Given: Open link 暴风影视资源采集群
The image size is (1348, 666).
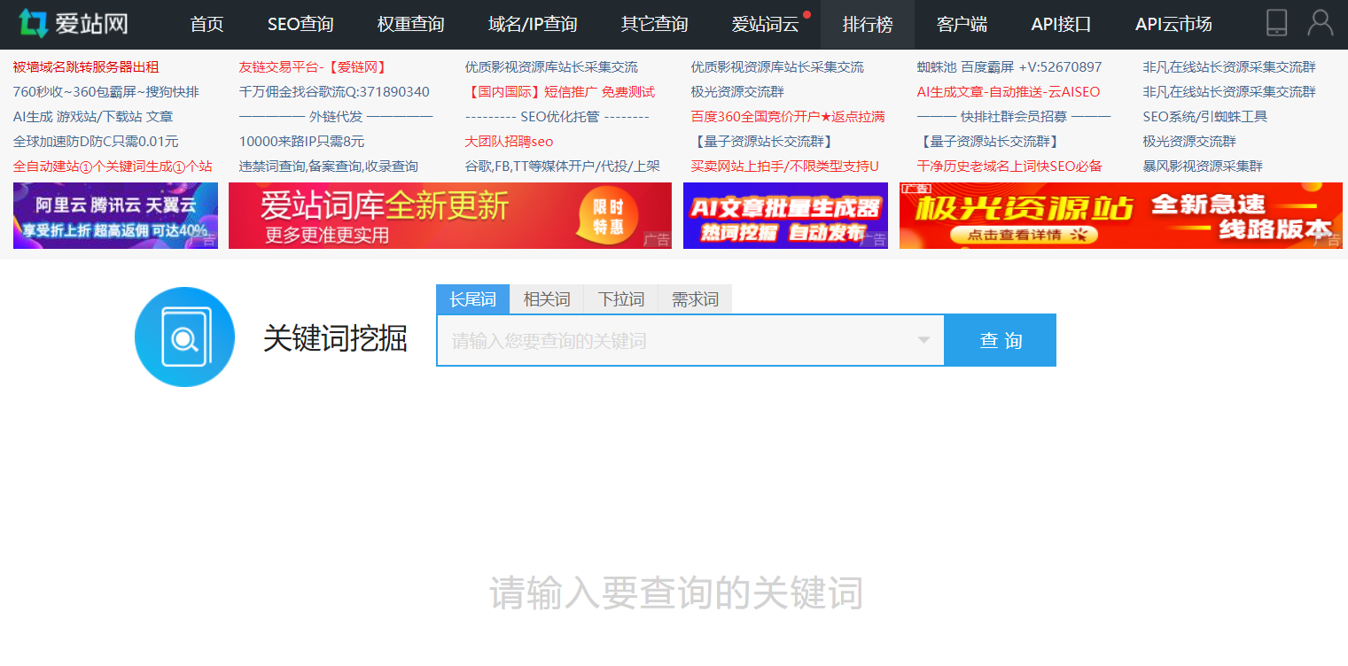Looking at the screenshot, I should coord(1203,166).
